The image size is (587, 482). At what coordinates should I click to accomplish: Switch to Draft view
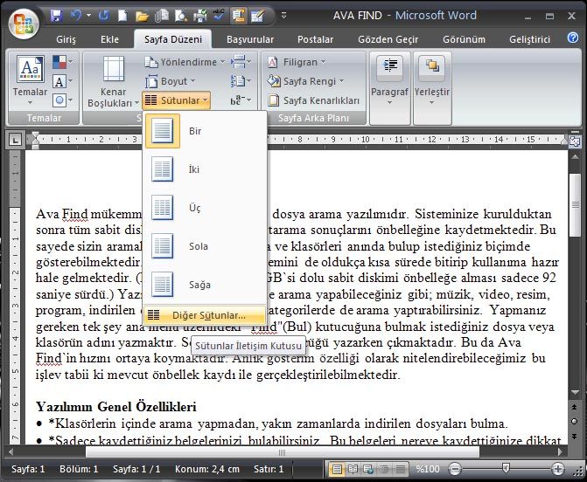400,469
